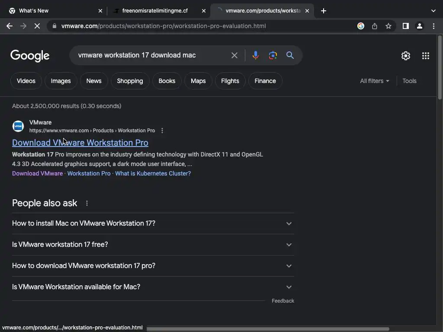443x332 pixels.
Task: Close the What's New tab
Action: 100,11
